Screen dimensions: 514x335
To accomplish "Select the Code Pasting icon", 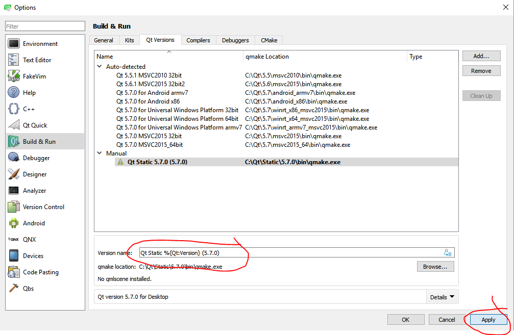I will (13, 272).
